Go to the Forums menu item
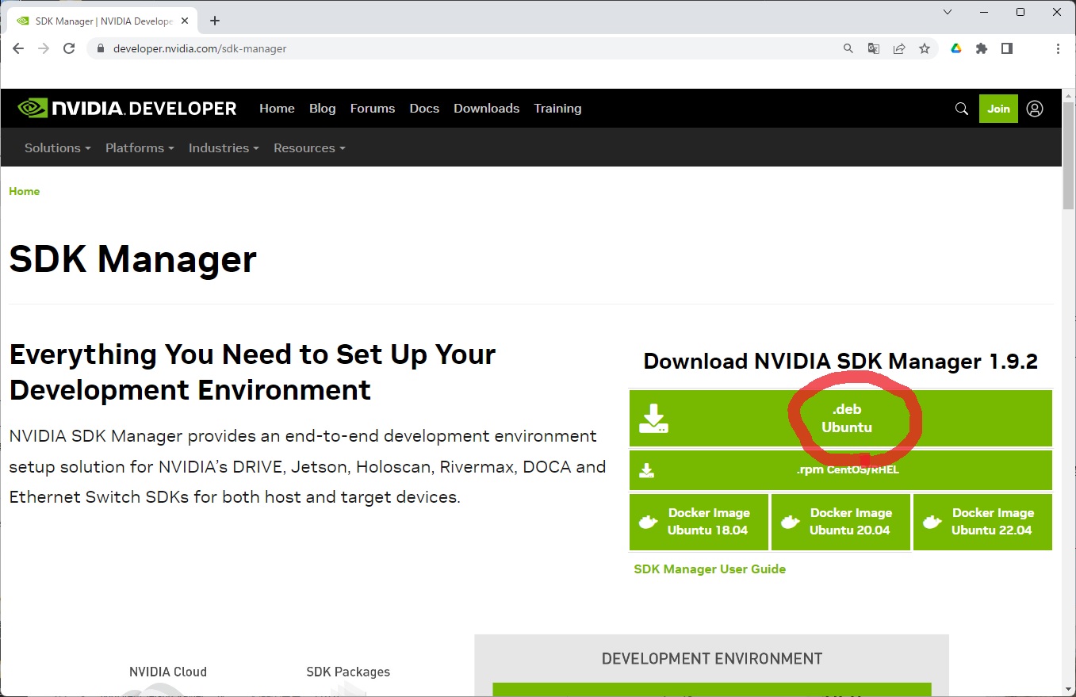Image resolution: width=1076 pixels, height=697 pixels. tap(372, 108)
